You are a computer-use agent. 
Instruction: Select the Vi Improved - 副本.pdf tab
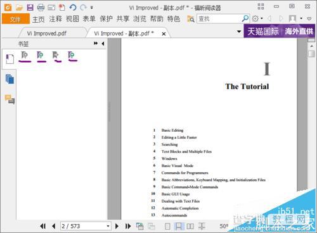click(124, 34)
